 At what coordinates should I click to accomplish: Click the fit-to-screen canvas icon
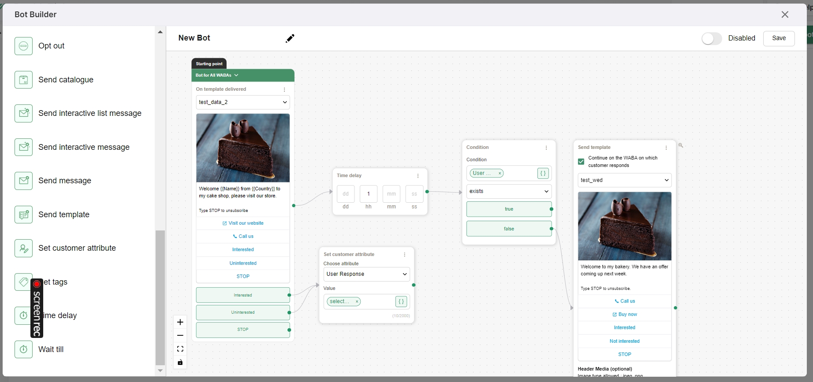point(180,349)
